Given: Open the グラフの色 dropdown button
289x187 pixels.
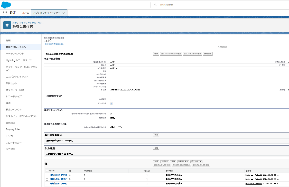Looking at the screenshot, I should tap(197, 162).
